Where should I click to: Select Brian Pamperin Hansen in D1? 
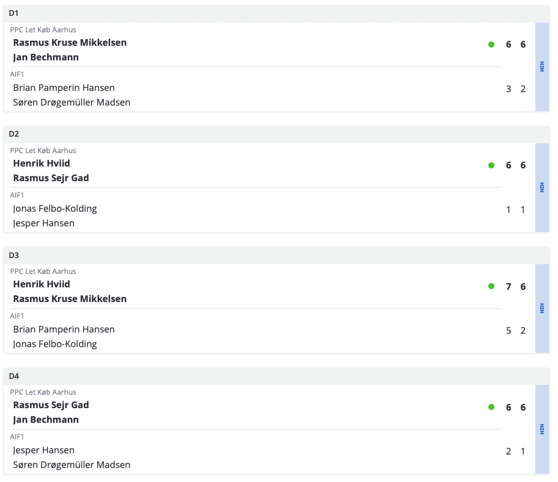pyautogui.click(x=64, y=88)
